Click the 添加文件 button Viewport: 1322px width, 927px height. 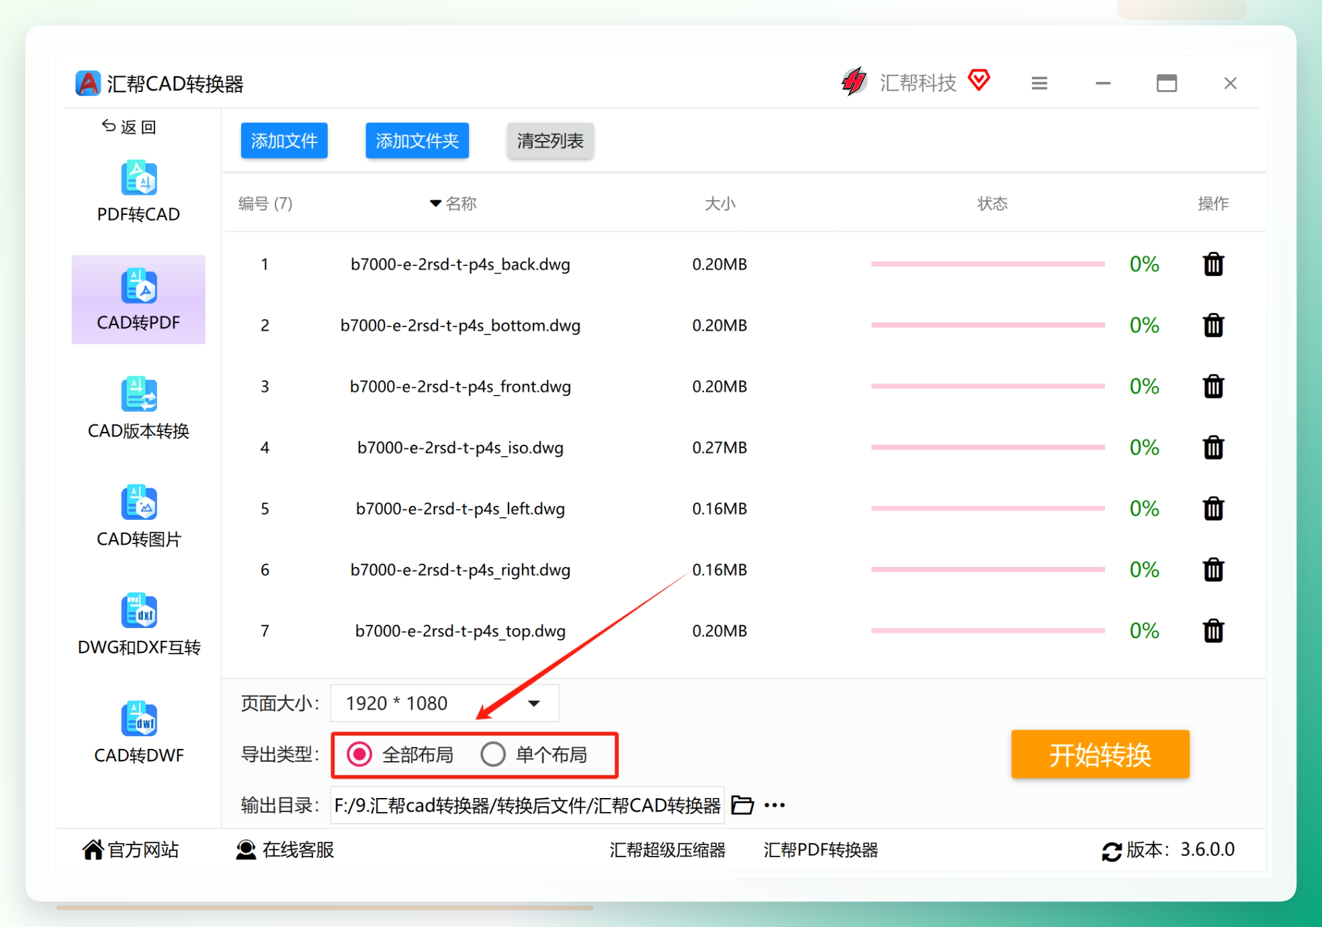click(284, 140)
